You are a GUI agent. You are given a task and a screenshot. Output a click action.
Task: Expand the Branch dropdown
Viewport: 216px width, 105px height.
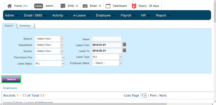click(x=49, y=39)
